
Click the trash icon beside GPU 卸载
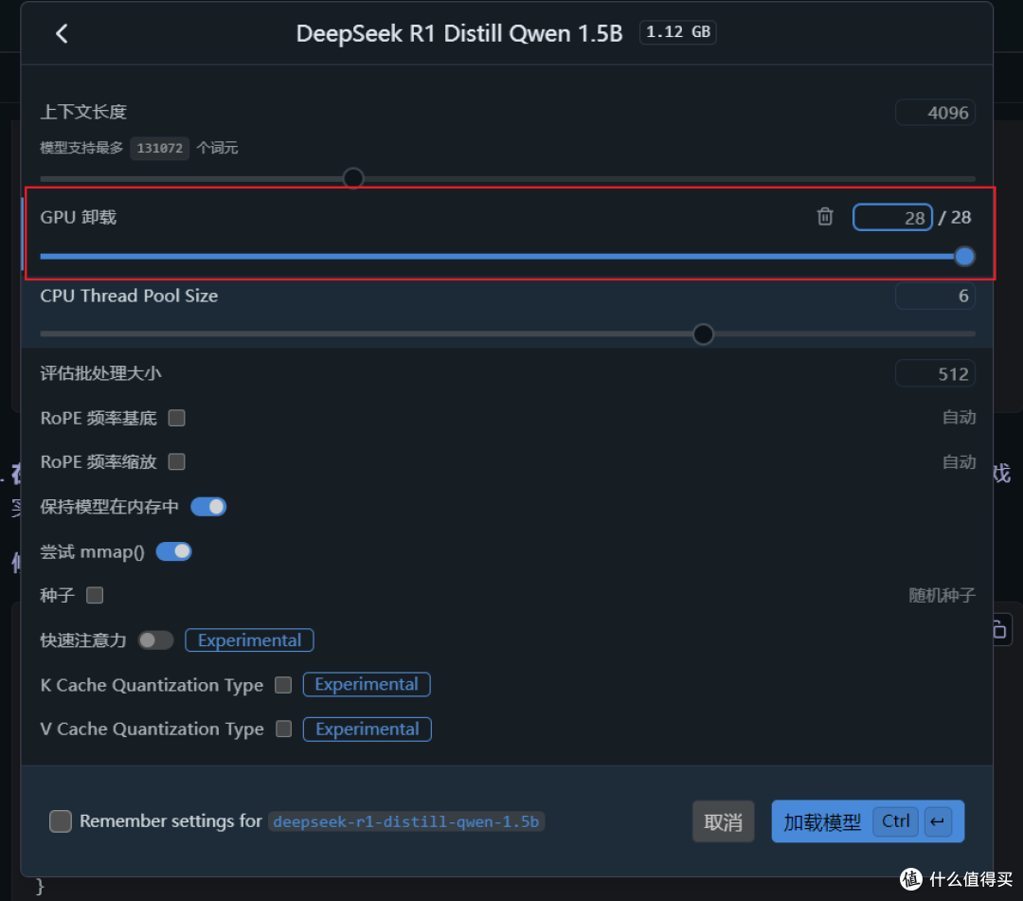tap(825, 217)
